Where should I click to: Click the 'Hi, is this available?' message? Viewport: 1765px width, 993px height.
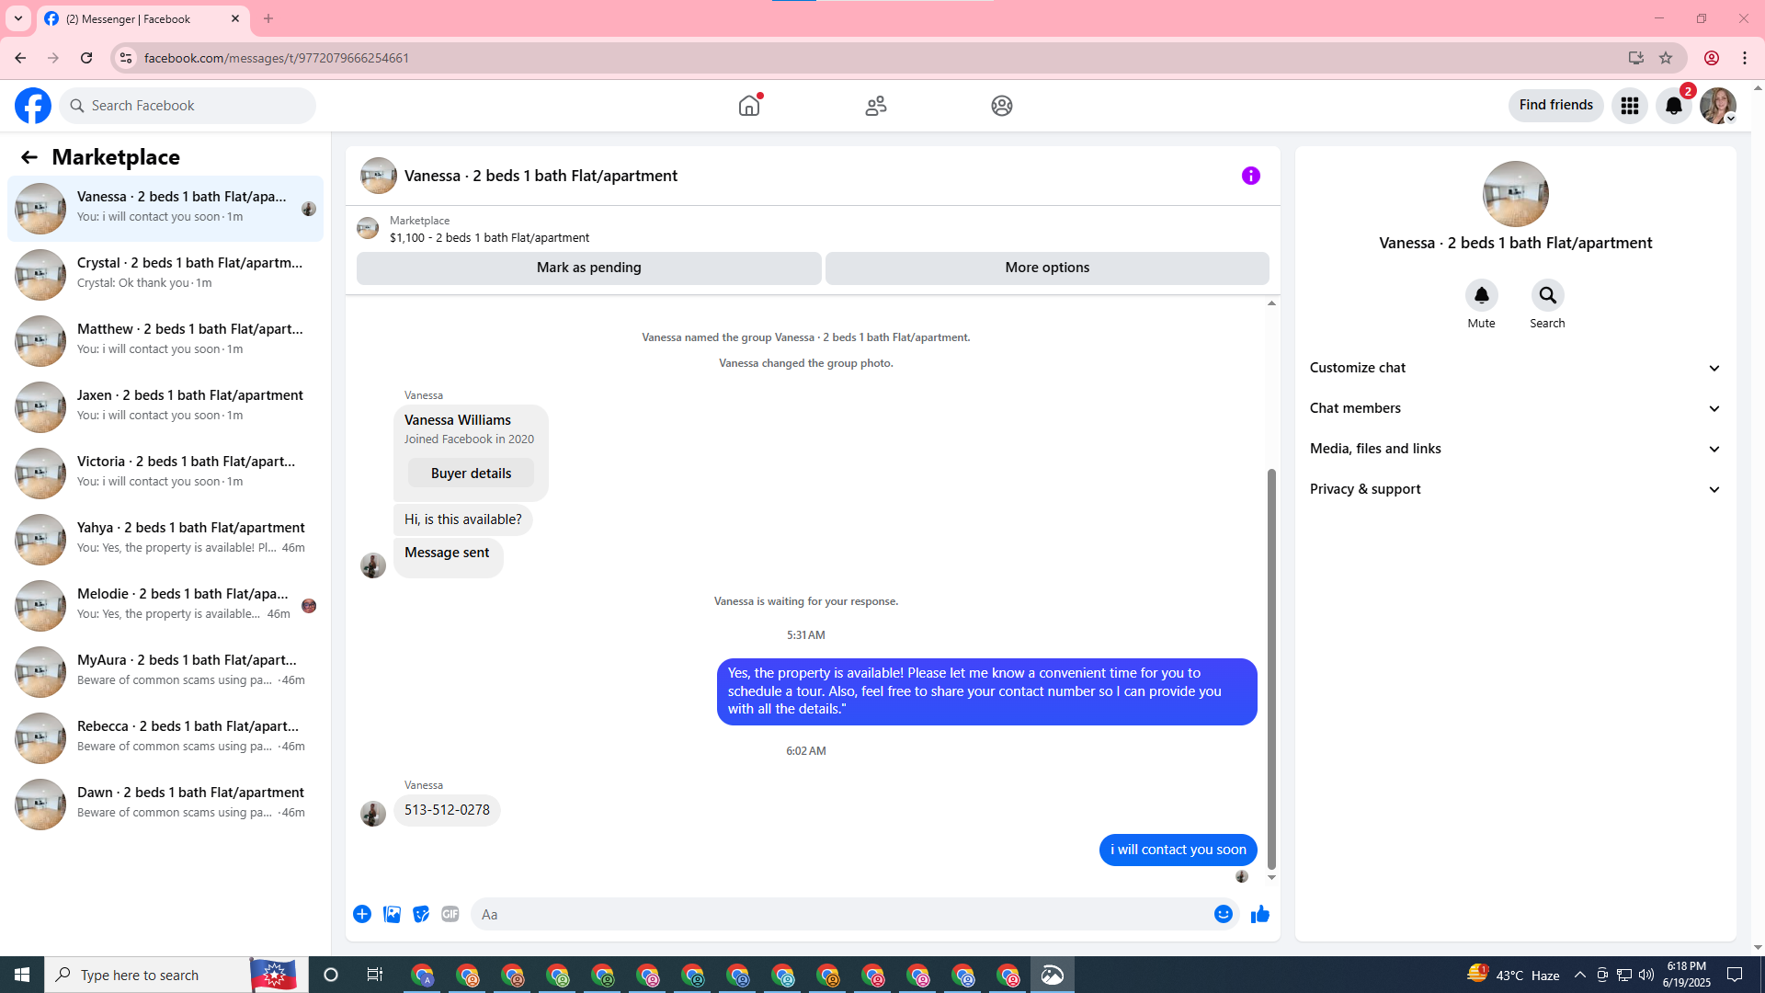pos(462,519)
